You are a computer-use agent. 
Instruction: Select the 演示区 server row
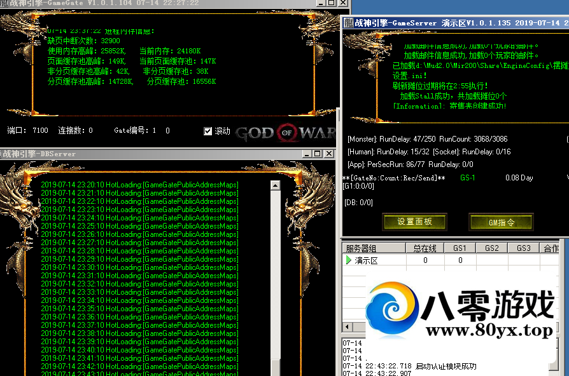pyautogui.click(x=451, y=260)
